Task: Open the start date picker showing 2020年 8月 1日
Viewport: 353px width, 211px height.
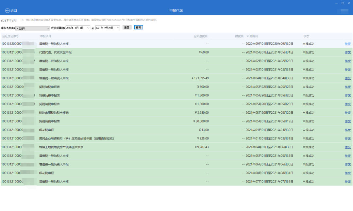Action: pos(78,28)
